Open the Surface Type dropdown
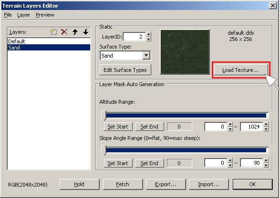 coord(146,55)
